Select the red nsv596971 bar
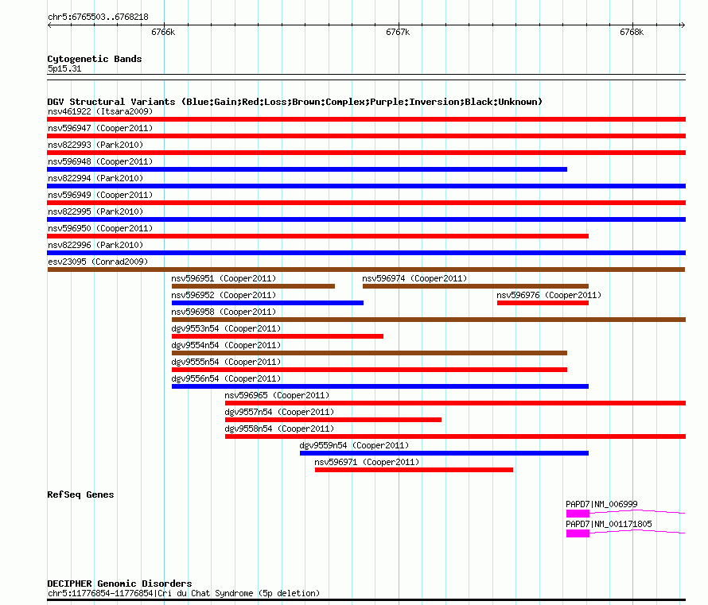Screen dimensions: 708x605 pos(414,470)
